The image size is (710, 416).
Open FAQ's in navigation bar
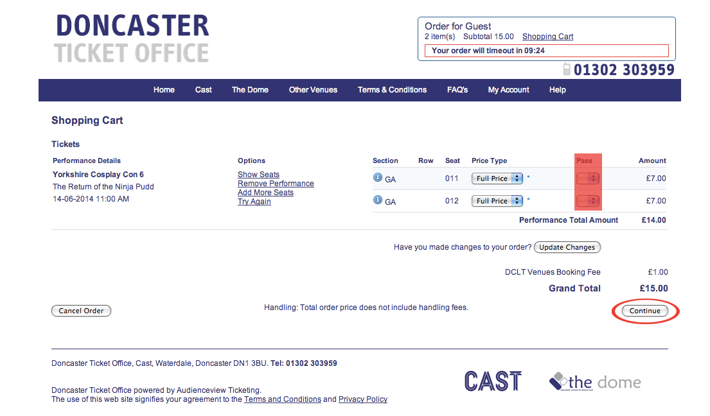tap(457, 90)
